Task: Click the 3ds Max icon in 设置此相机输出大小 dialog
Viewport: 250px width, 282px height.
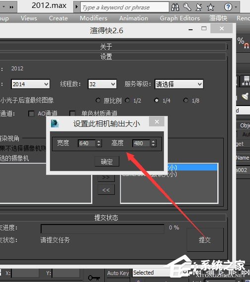Action: (55, 123)
